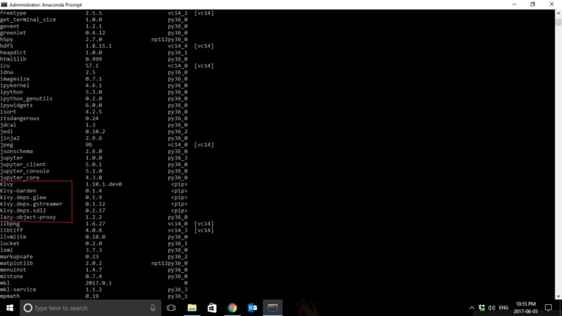
Task: Click the greenlet version 0.4.12
Action: point(95,33)
